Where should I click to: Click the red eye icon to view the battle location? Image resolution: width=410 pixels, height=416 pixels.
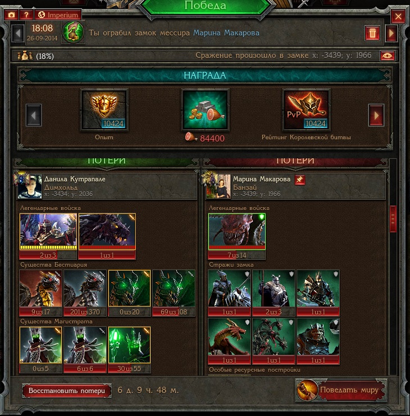pos(387,56)
